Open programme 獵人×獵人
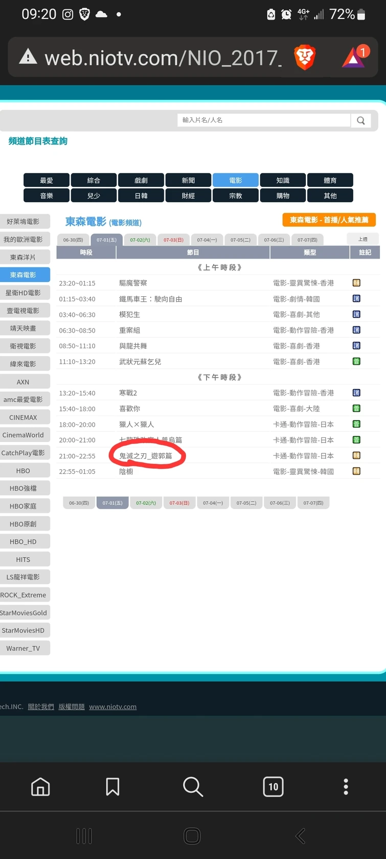 pyautogui.click(x=137, y=424)
